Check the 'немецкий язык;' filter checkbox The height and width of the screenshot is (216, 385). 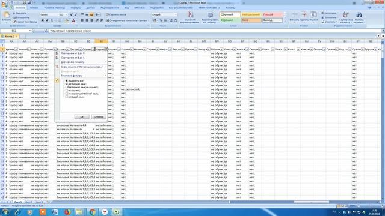(67, 97)
